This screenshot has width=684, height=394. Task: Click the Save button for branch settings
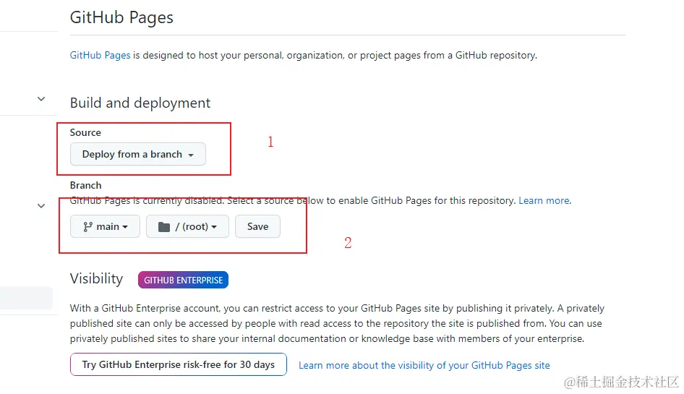(258, 226)
